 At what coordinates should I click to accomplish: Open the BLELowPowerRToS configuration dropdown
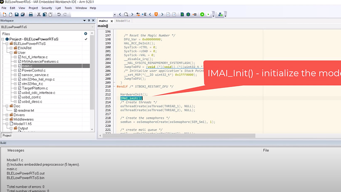pyautogui.click(x=92, y=27)
